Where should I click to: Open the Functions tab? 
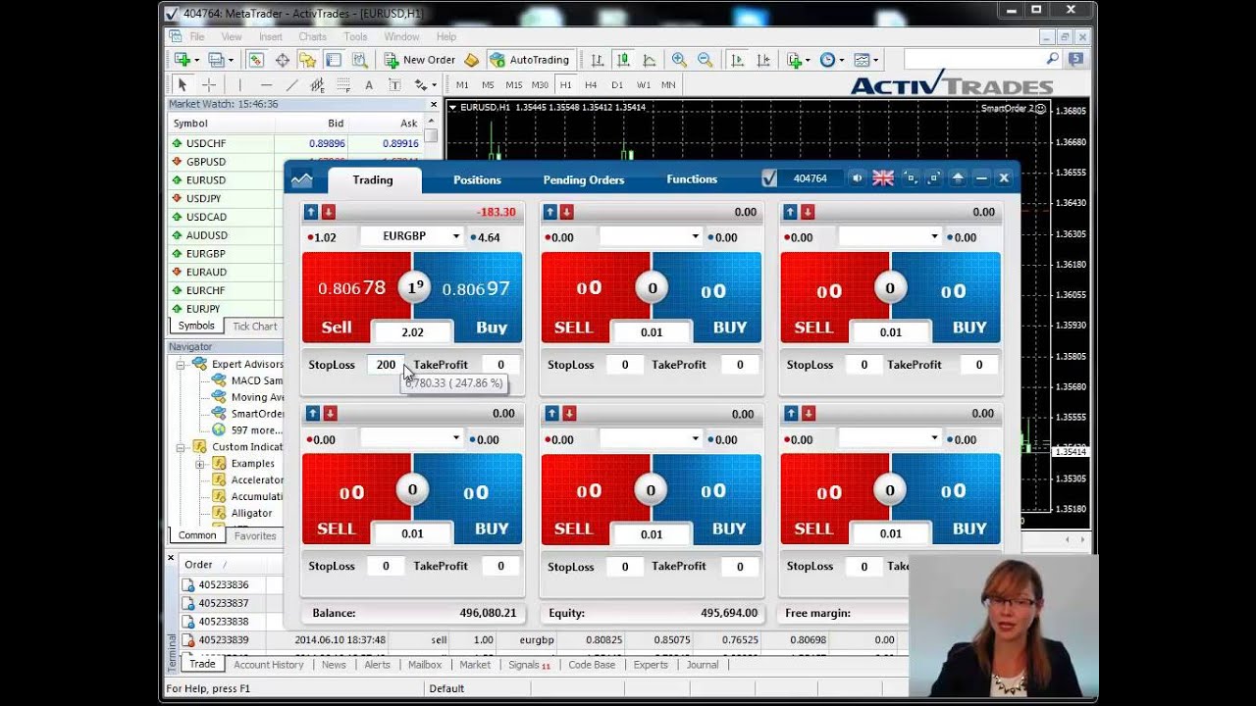click(x=692, y=179)
